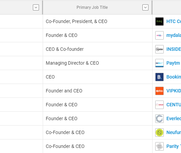This screenshot has height=153, width=181.
Task: Click the HTC company logo icon
Action: [159, 21]
